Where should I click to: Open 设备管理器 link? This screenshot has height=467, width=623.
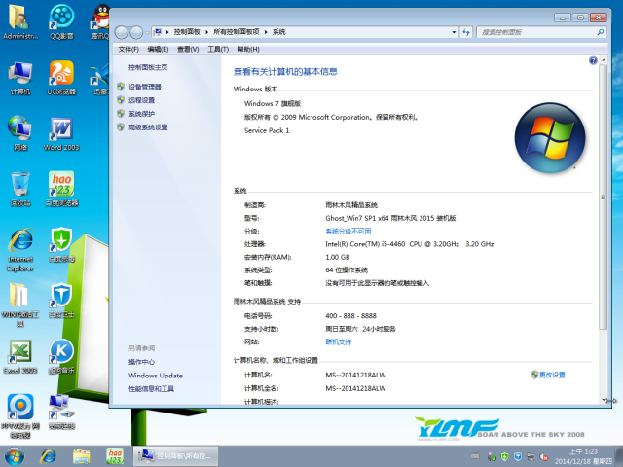click(145, 87)
